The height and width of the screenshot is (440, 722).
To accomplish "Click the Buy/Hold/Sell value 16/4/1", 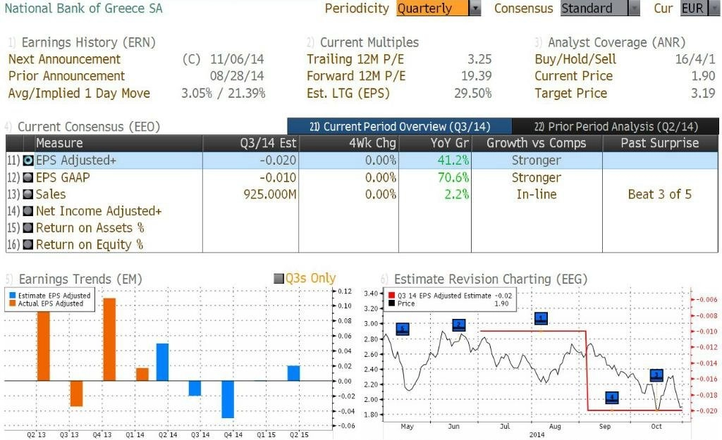I will tap(695, 59).
